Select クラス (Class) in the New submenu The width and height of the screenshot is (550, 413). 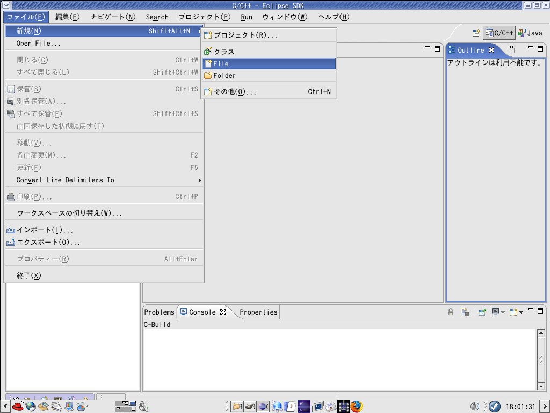[269, 52]
